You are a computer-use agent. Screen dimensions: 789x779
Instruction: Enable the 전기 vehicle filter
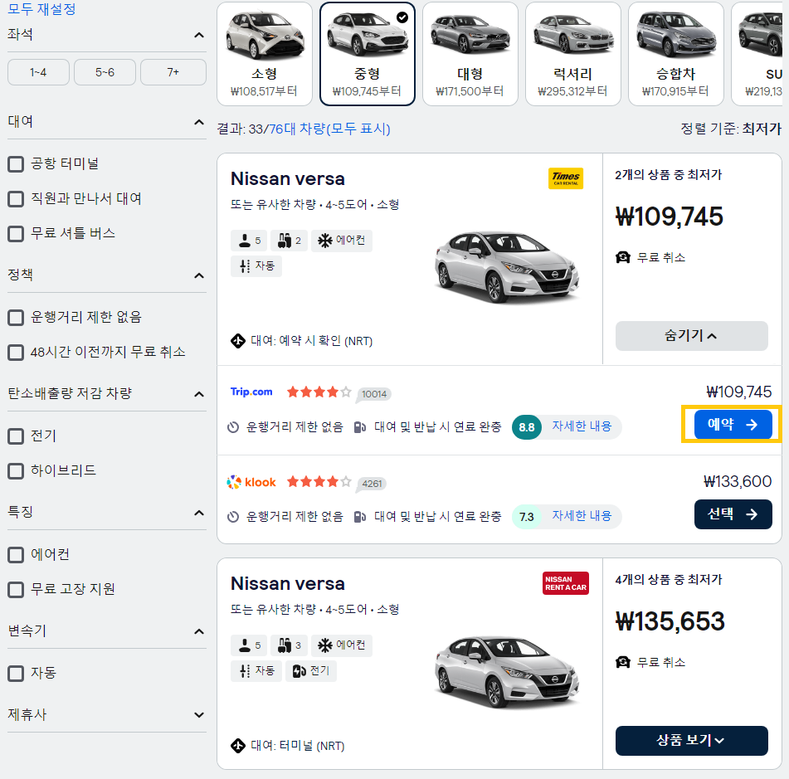16,436
